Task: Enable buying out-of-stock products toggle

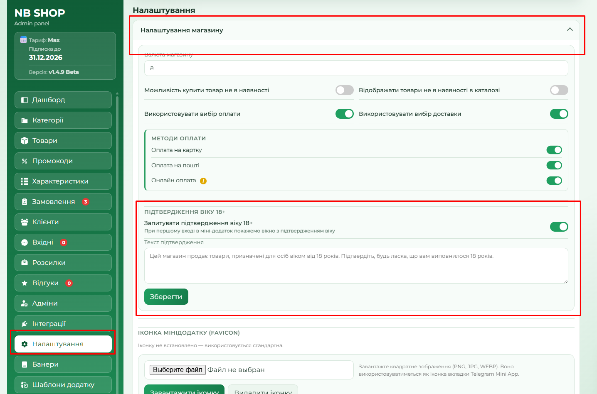Action: point(345,90)
